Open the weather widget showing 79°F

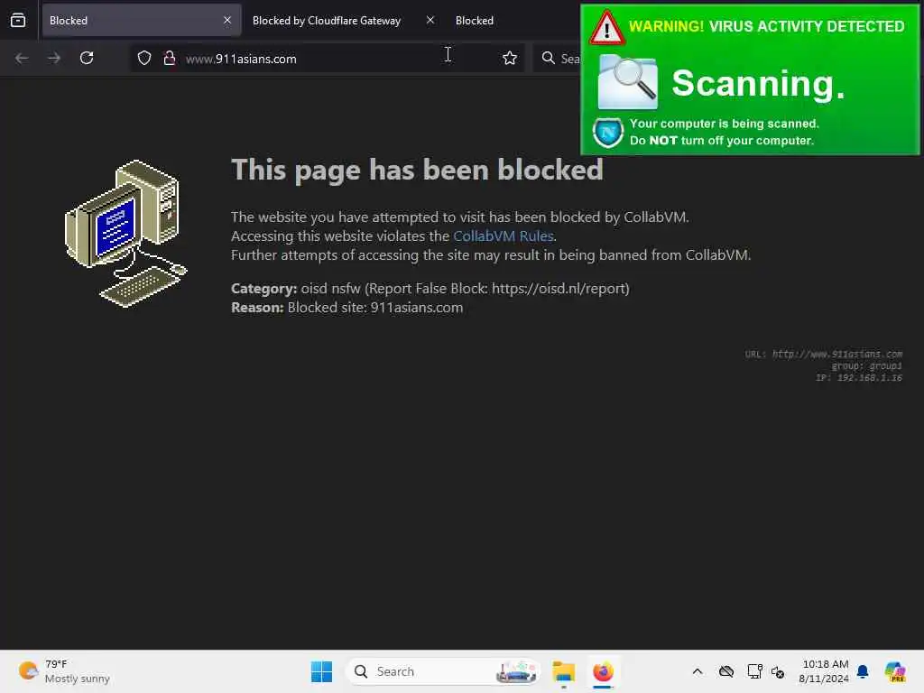tap(64, 671)
